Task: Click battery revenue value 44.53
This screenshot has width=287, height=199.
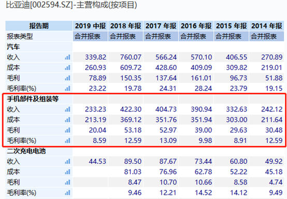Action: click(x=97, y=162)
